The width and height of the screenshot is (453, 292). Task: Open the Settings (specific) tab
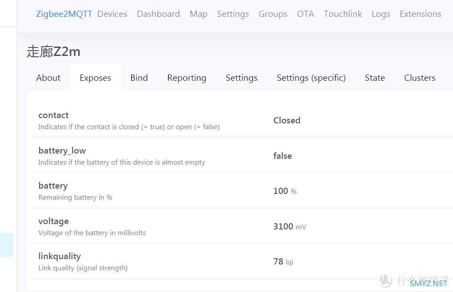(x=311, y=78)
